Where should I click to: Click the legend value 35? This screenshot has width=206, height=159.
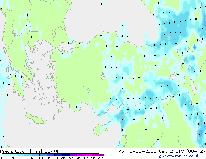(x=78, y=158)
